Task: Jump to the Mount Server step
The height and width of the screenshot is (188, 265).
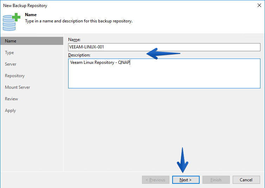Action: (18, 87)
